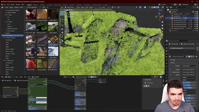199x112 pixels.
Task: Click the Blender logo icon in menu bar
Action: tap(2, 5)
